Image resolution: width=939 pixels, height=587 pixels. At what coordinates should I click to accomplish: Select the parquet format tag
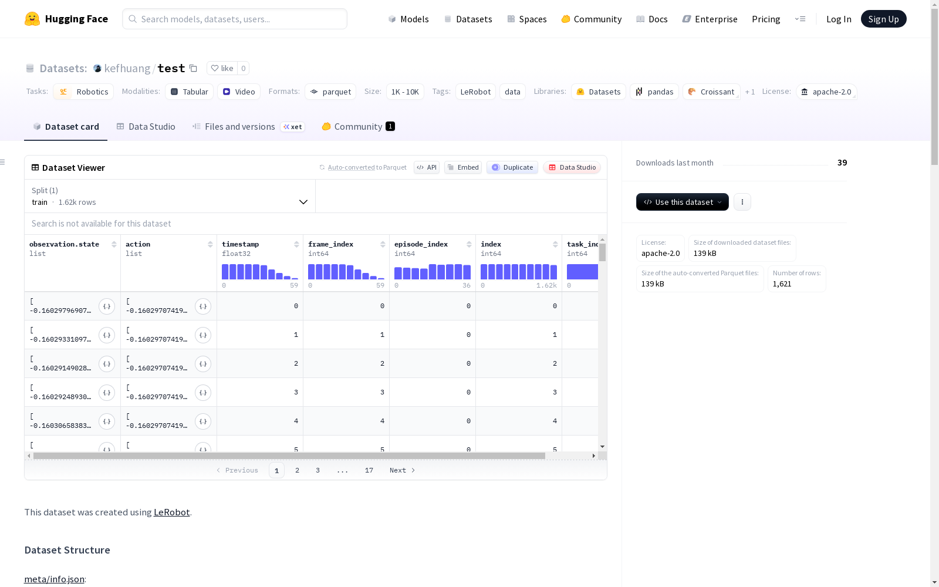click(331, 92)
